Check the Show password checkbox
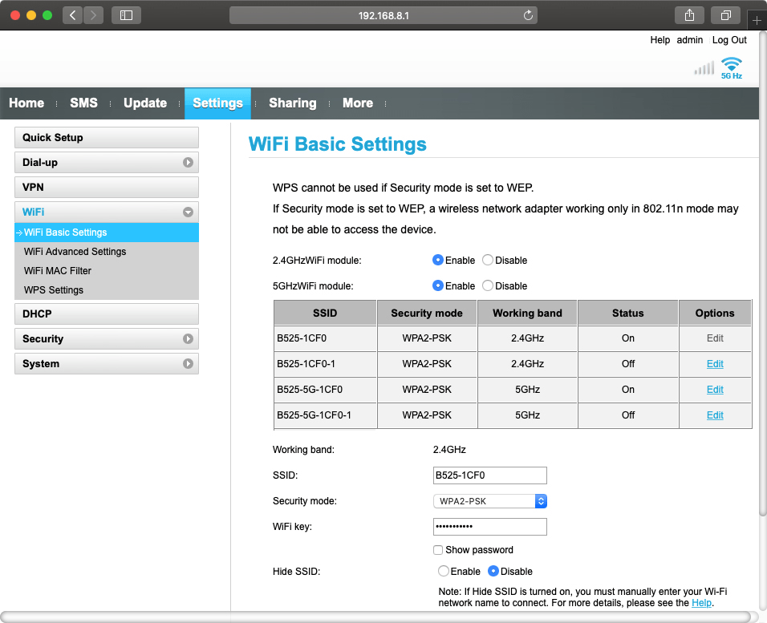 [438, 550]
